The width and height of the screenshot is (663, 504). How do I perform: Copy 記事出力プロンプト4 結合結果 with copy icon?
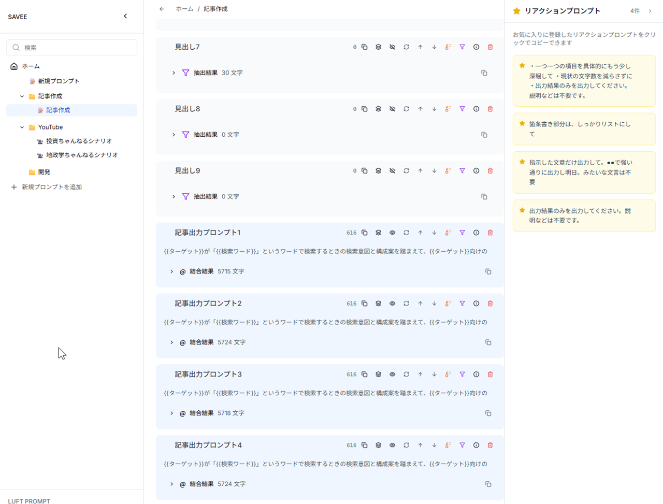tap(488, 484)
